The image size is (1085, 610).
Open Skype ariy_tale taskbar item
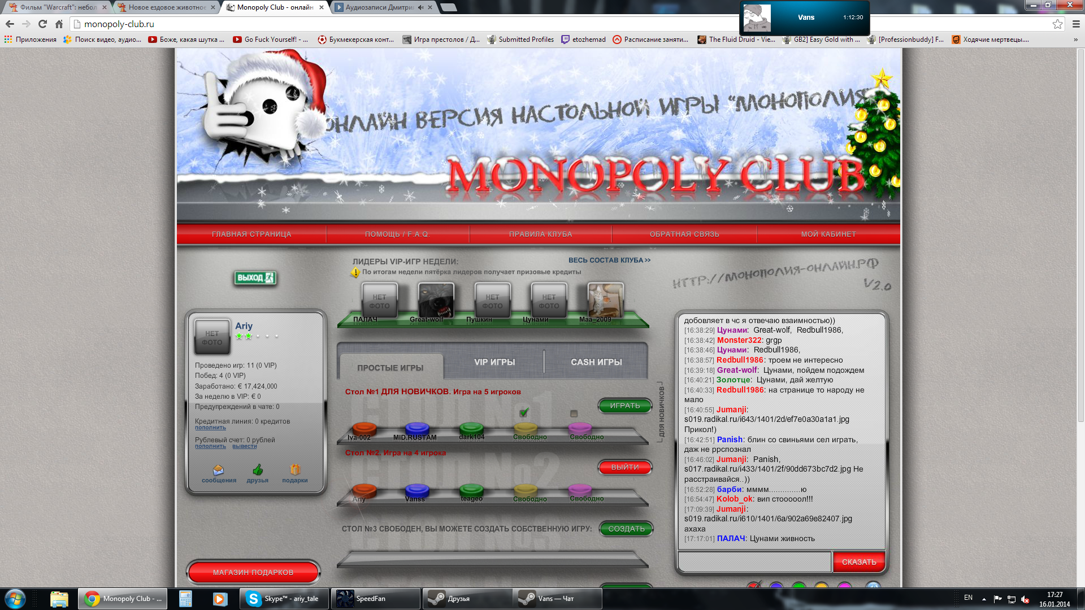pos(284,599)
